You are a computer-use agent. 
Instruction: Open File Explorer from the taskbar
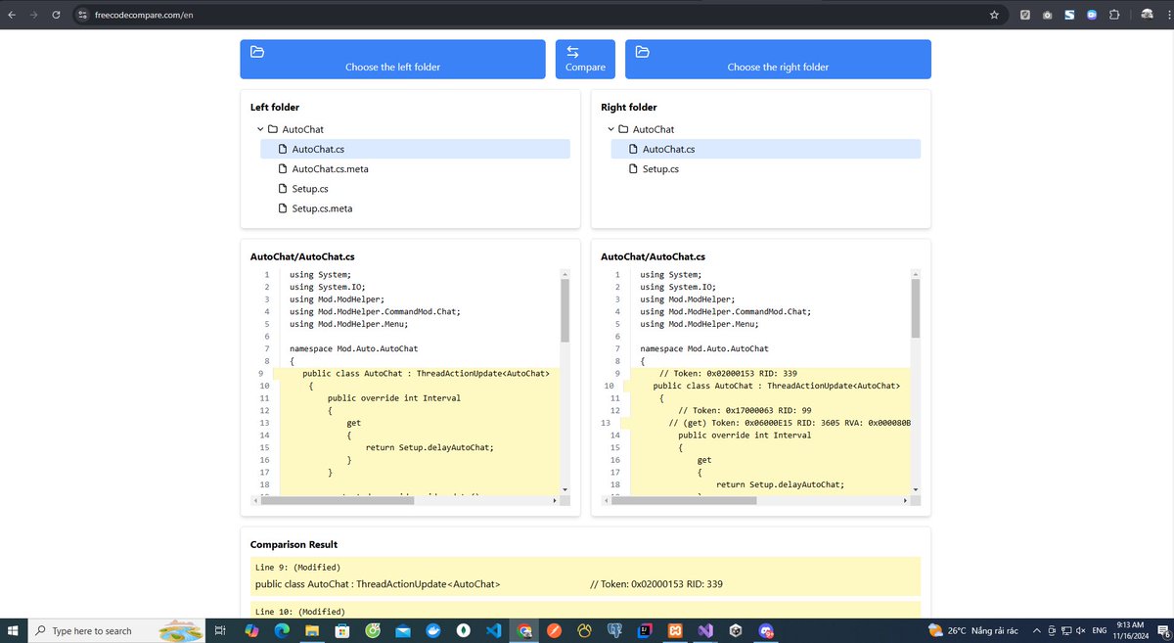[311, 630]
